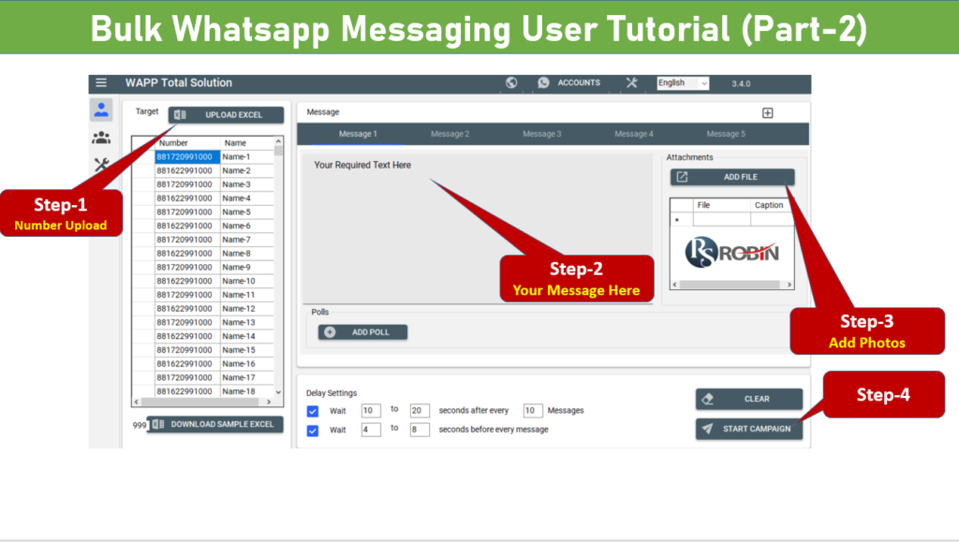Screen dimensions: 959x542
Task: Focus the per-message wait field showing 8
Action: 420,430
